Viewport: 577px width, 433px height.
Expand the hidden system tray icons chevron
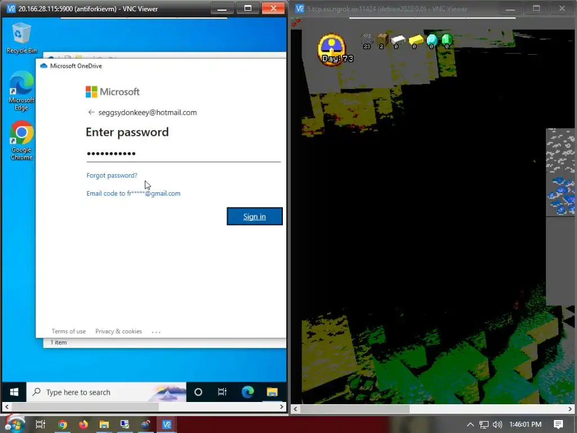(471, 425)
